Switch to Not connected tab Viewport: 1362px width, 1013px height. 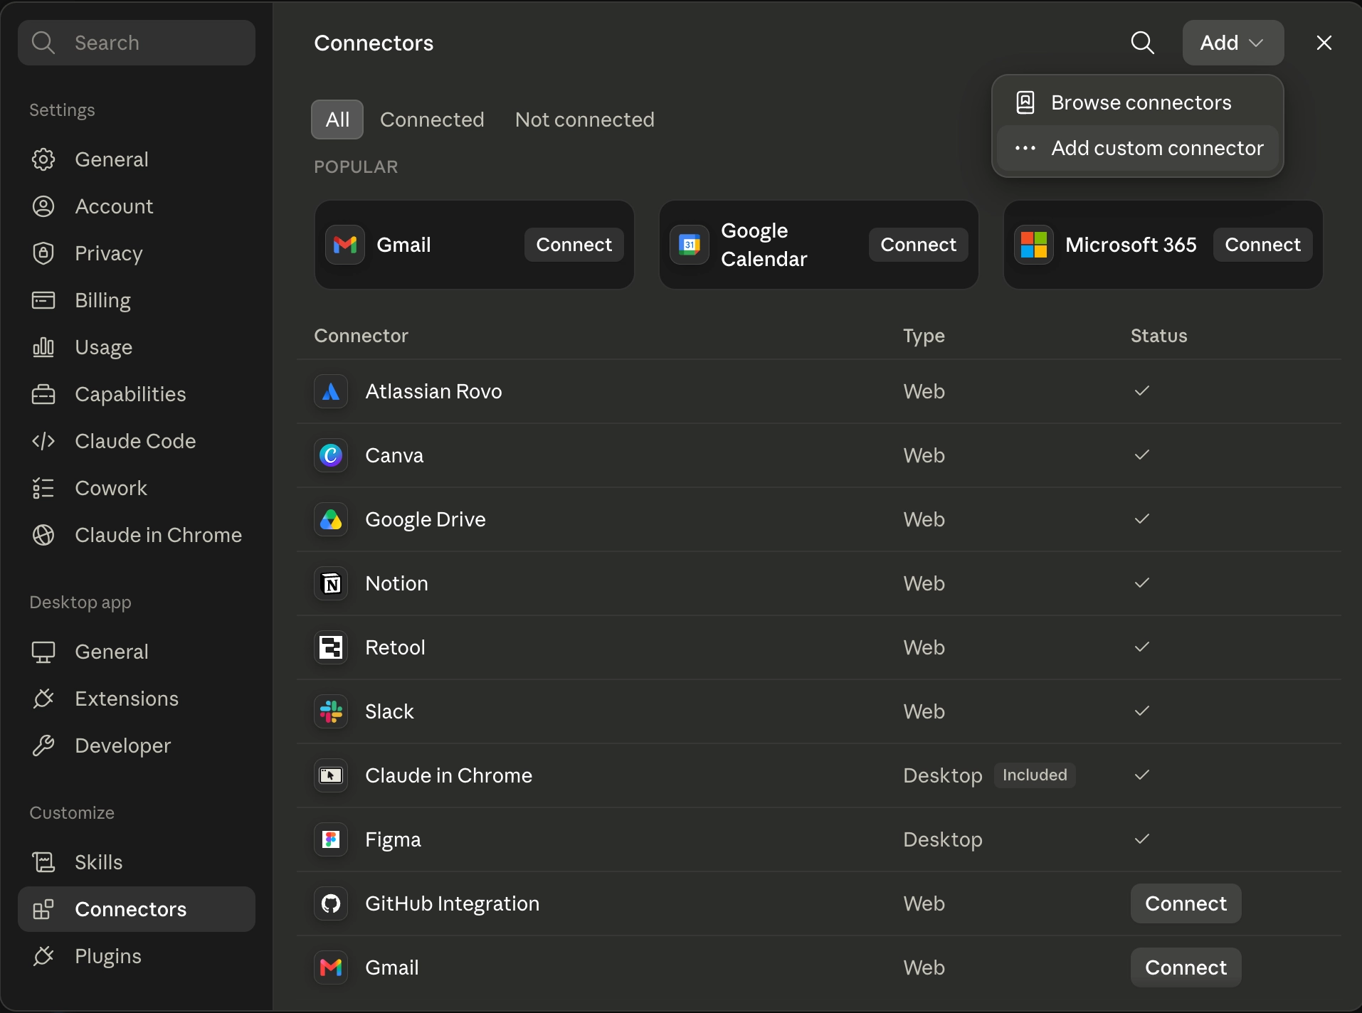point(585,120)
